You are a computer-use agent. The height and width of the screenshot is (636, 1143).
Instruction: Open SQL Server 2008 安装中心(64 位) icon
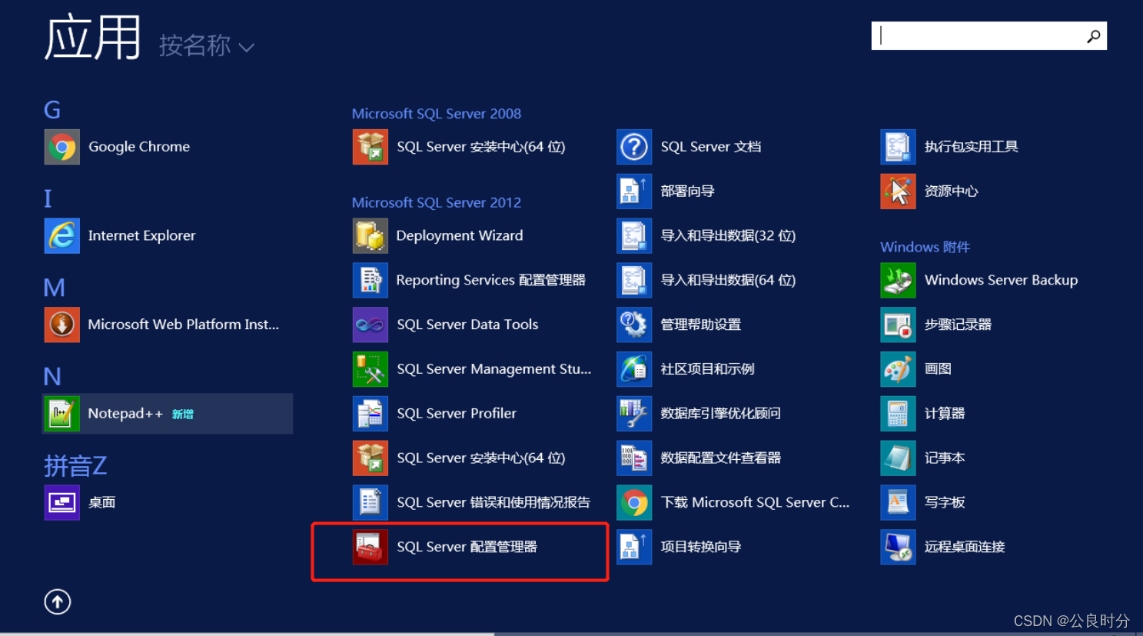(370, 147)
